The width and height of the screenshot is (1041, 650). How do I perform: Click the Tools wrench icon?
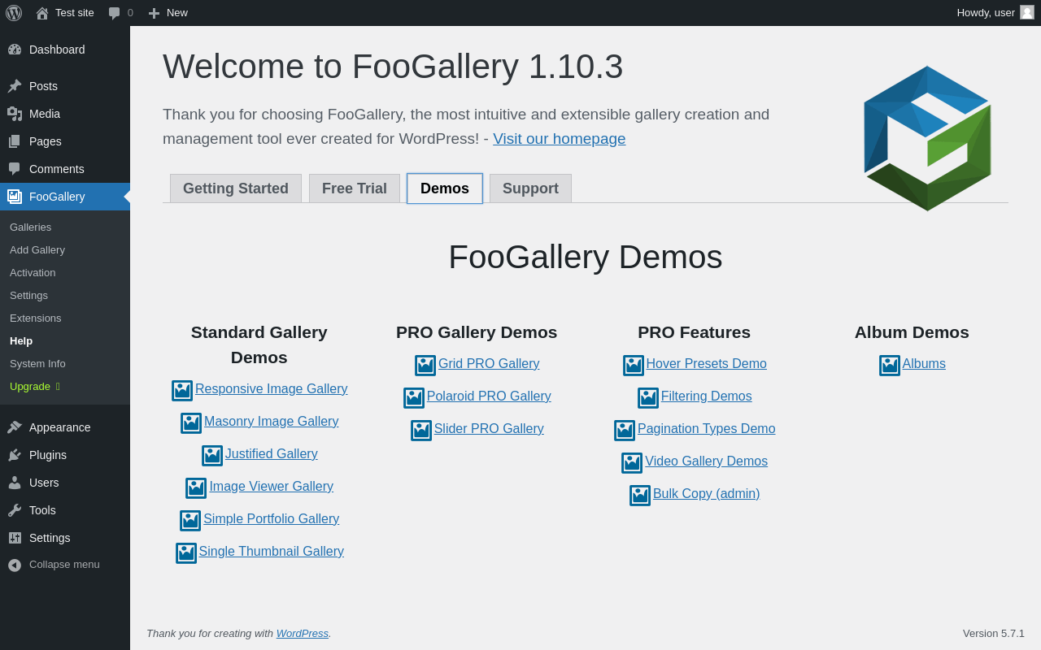15,510
